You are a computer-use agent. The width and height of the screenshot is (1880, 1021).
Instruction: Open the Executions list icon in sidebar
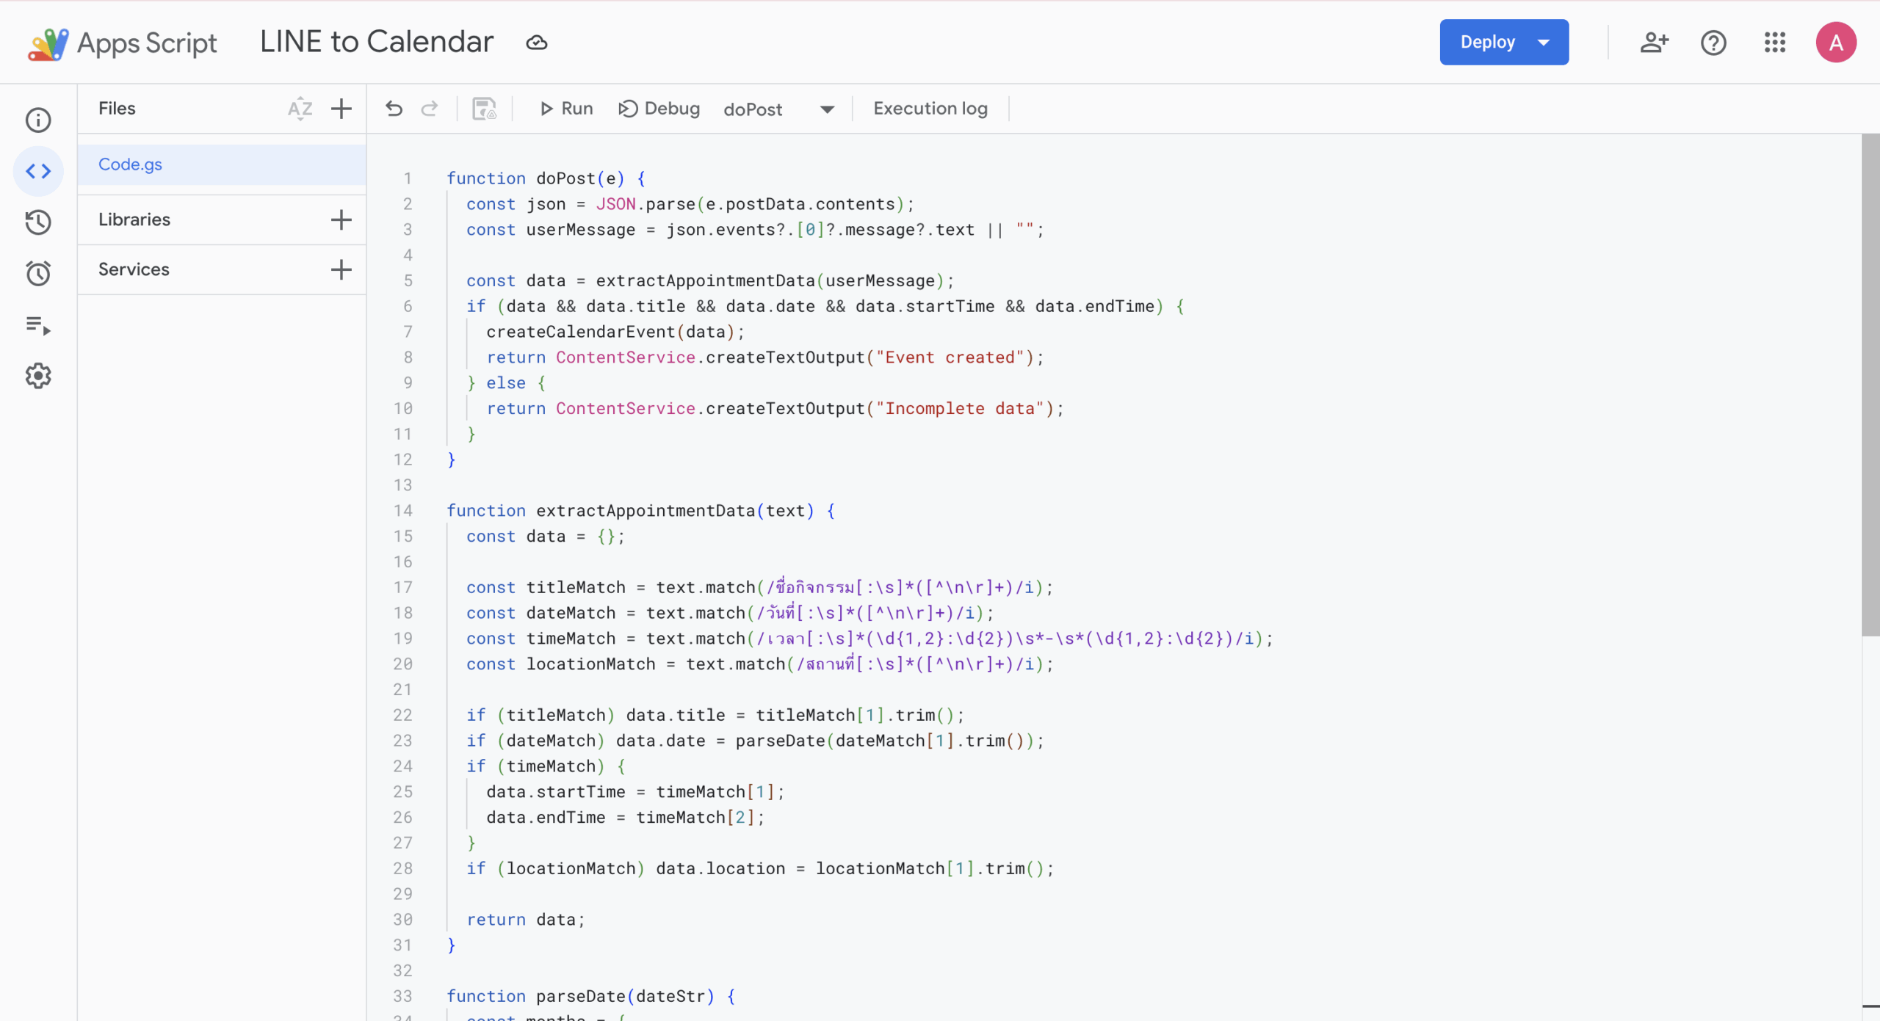point(38,324)
